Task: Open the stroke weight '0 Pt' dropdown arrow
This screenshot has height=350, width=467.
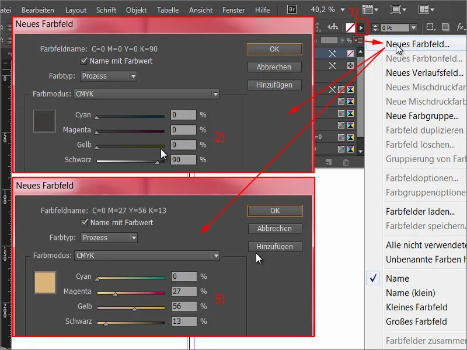Action: (413, 27)
